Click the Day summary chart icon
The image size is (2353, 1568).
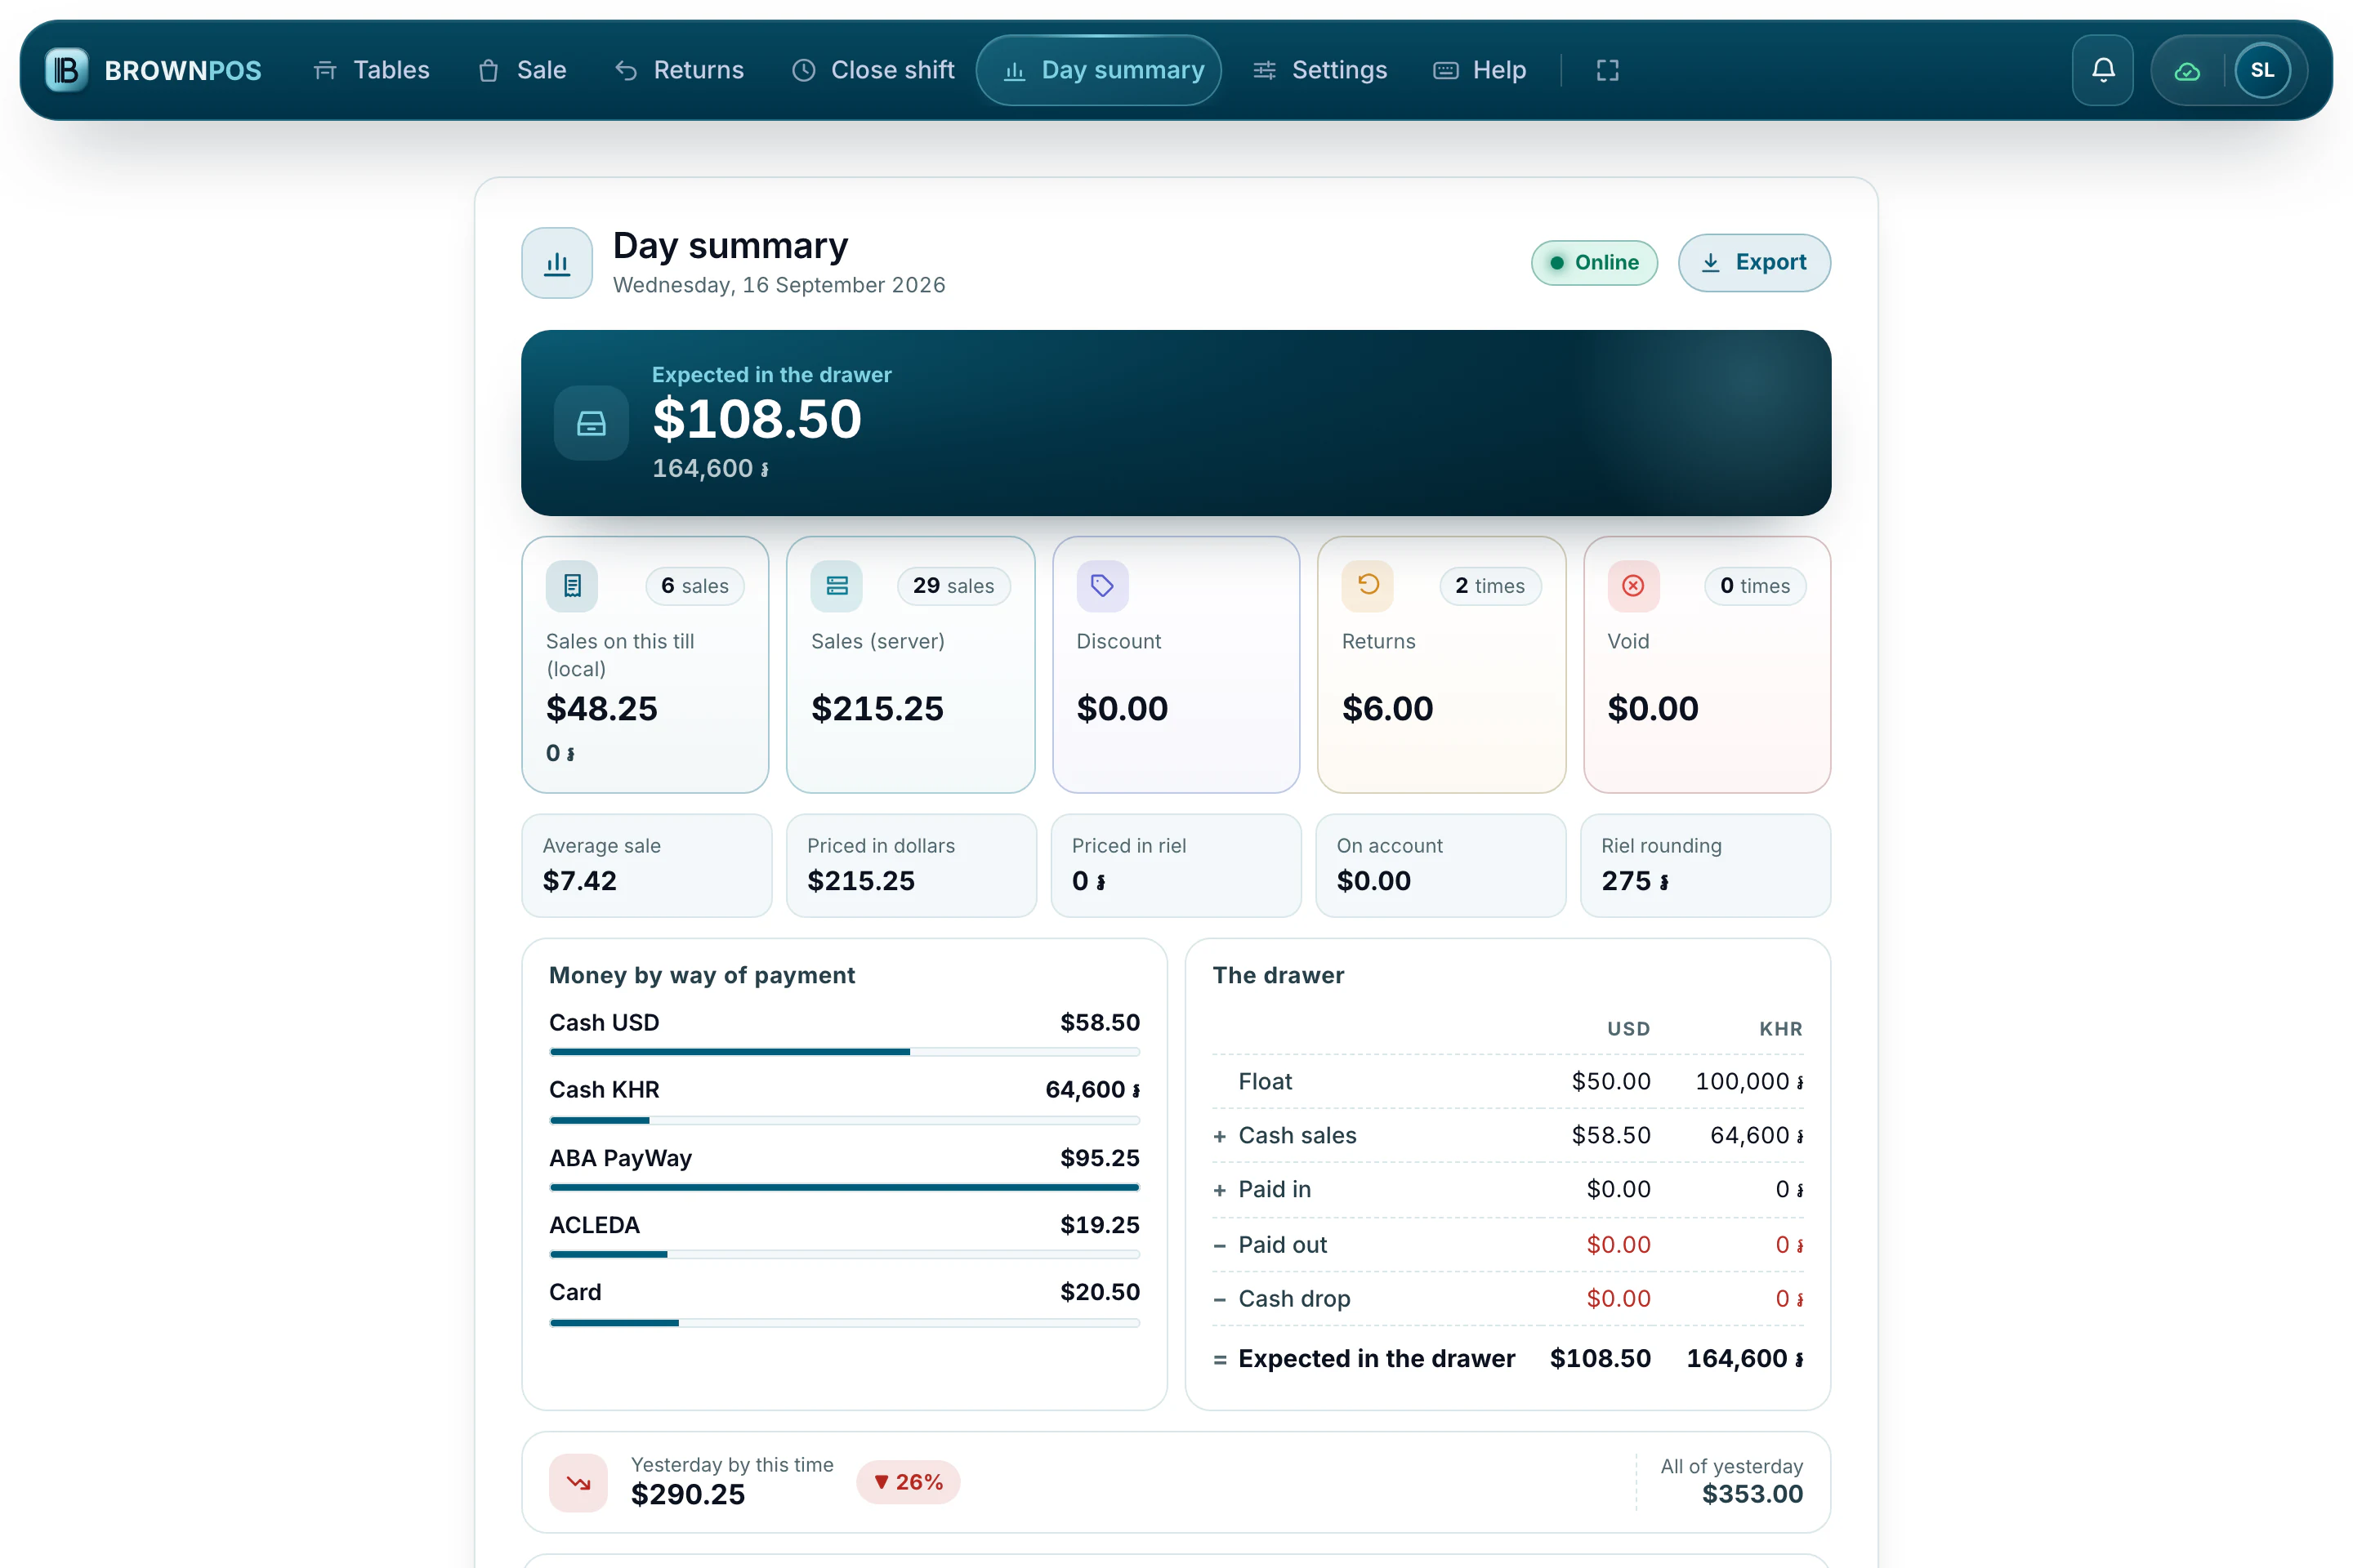coord(557,263)
